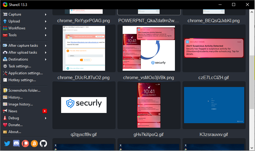Click the Debug traffic cone icon
This screenshot has width=255, height=151.
coord(5,118)
